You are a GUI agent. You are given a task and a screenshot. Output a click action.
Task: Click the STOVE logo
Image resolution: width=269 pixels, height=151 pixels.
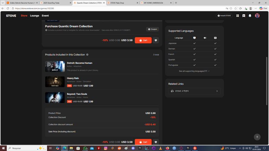[11, 16]
